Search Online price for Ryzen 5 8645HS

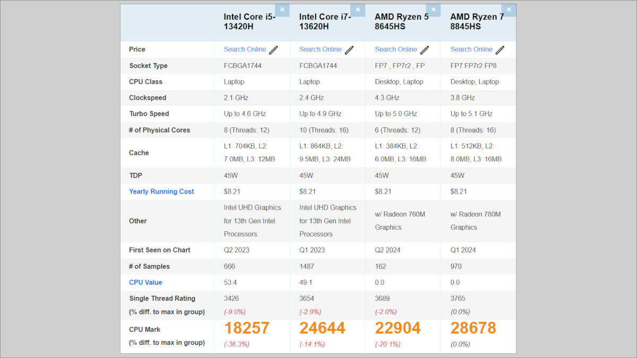pyautogui.click(x=396, y=49)
